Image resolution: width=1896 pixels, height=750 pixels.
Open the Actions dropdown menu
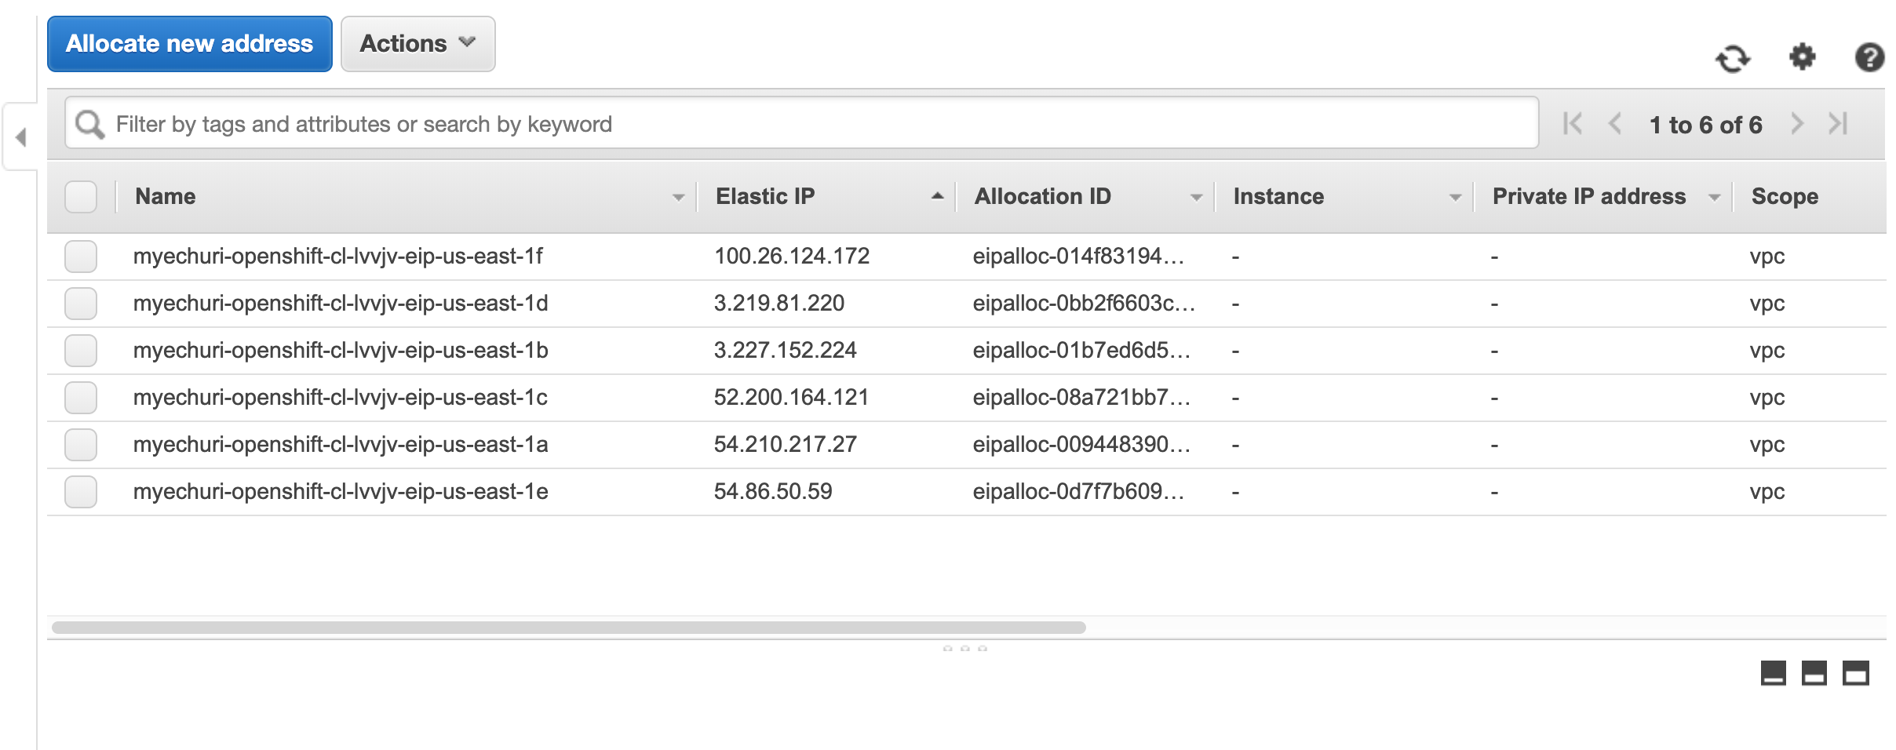(417, 44)
